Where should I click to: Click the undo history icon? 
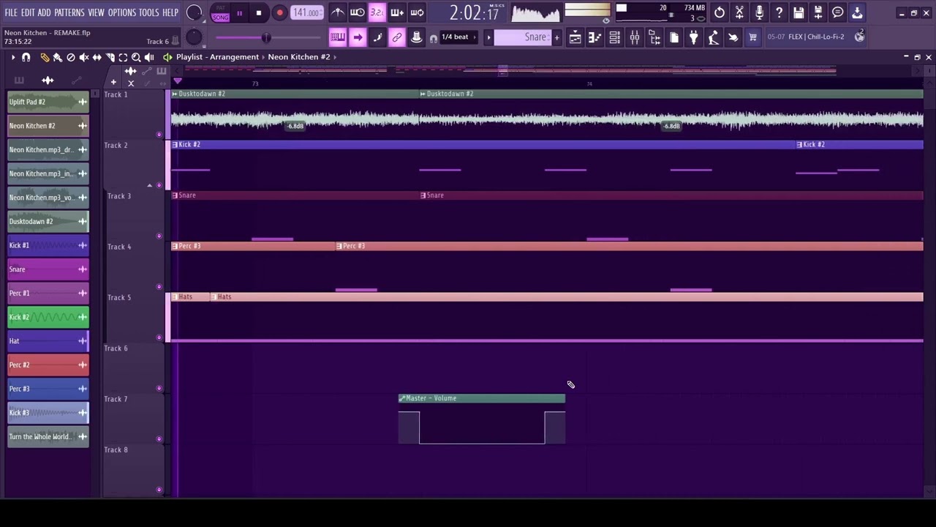point(720,12)
